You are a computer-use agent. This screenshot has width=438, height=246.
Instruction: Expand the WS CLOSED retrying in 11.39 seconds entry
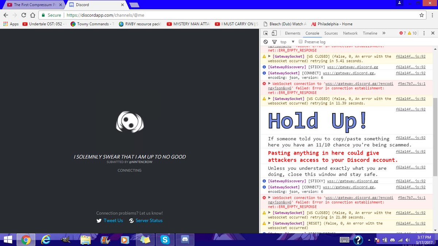click(269, 99)
